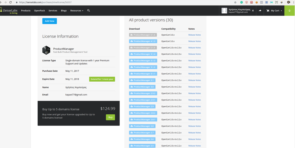This screenshot has width=295, height=148.
Task: Open the Products menu item
Action: [26, 11]
